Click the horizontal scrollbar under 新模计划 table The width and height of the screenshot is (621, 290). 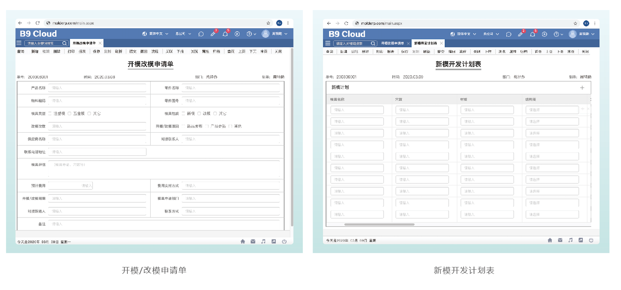pyautogui.click(x=379, y=224)
